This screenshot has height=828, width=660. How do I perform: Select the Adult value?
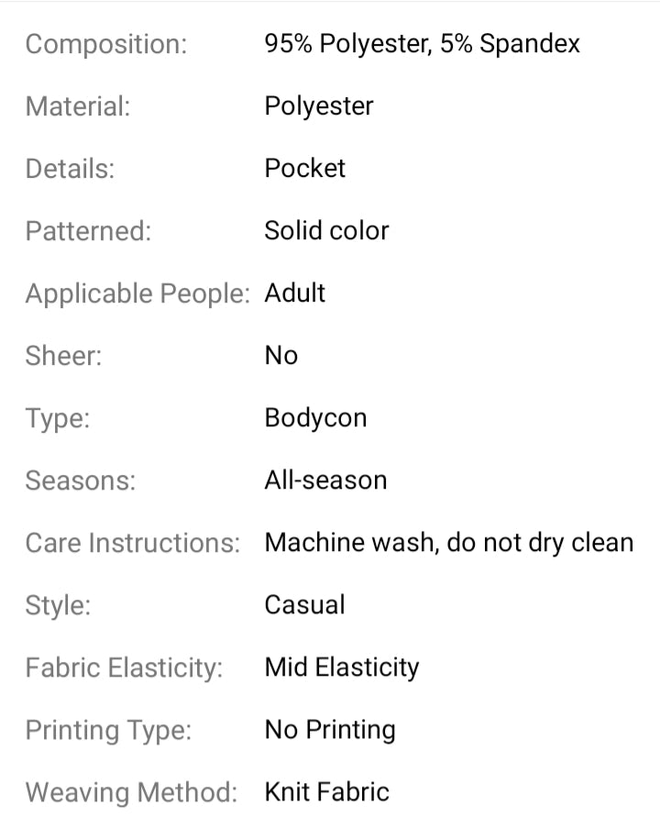click(295, 293)
